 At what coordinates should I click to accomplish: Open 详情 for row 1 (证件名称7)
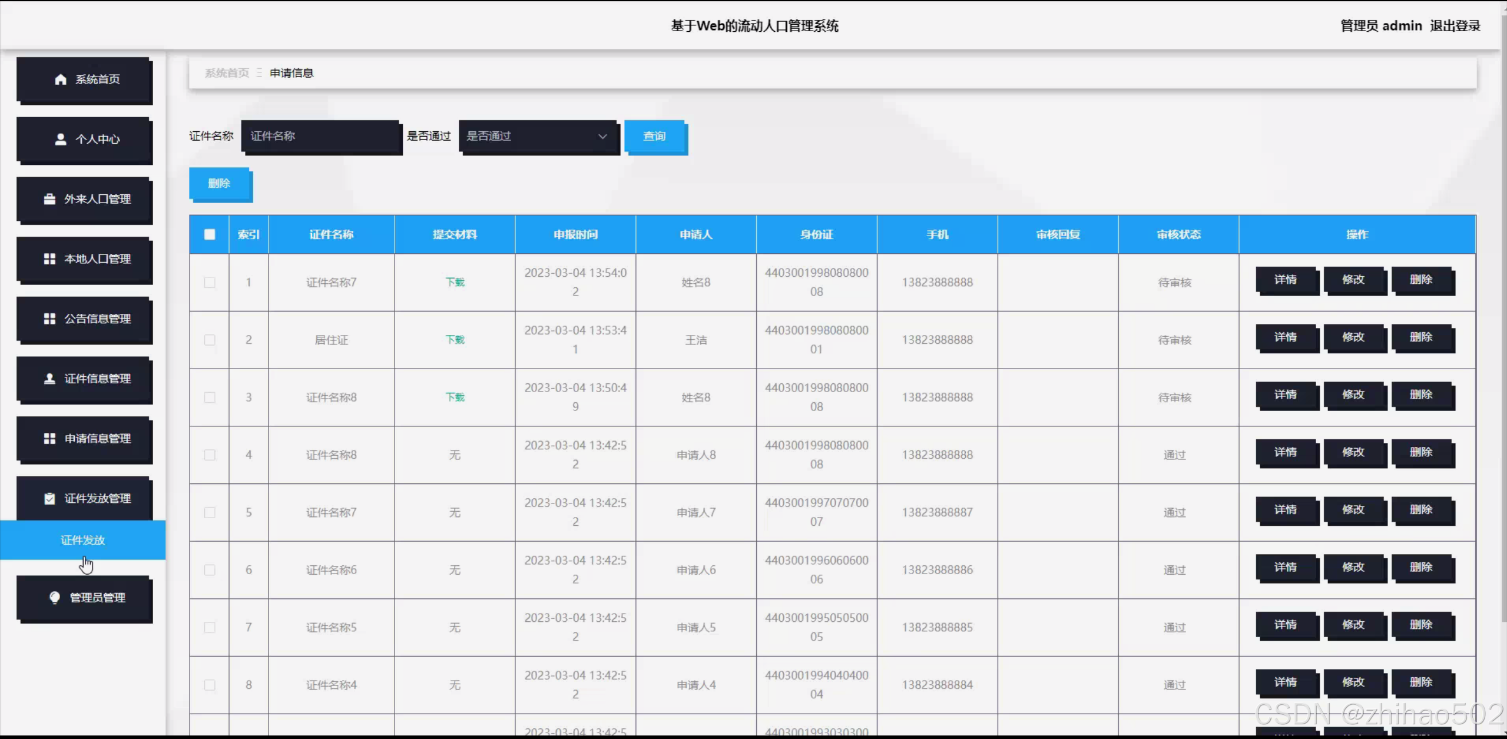coord(1286,280)
